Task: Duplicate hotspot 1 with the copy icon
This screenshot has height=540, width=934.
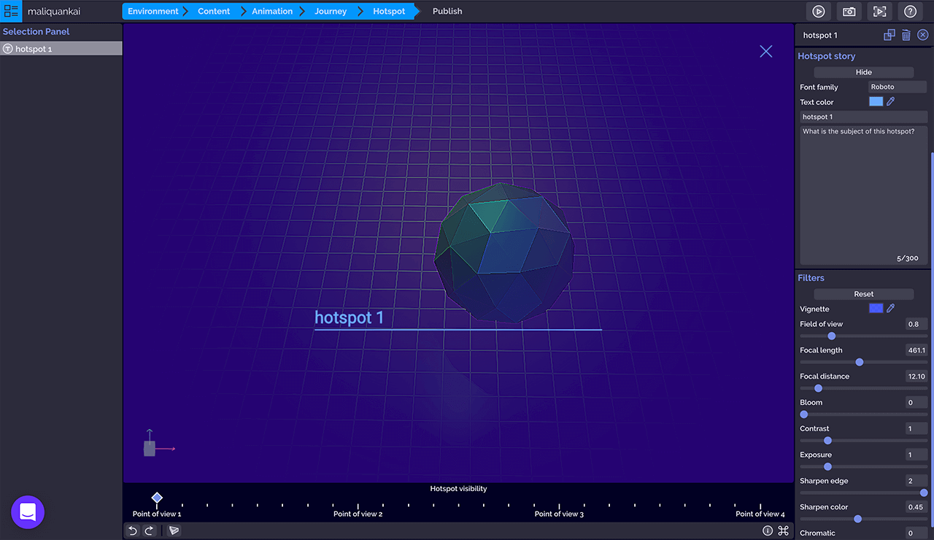Action: tap(889, 35)
